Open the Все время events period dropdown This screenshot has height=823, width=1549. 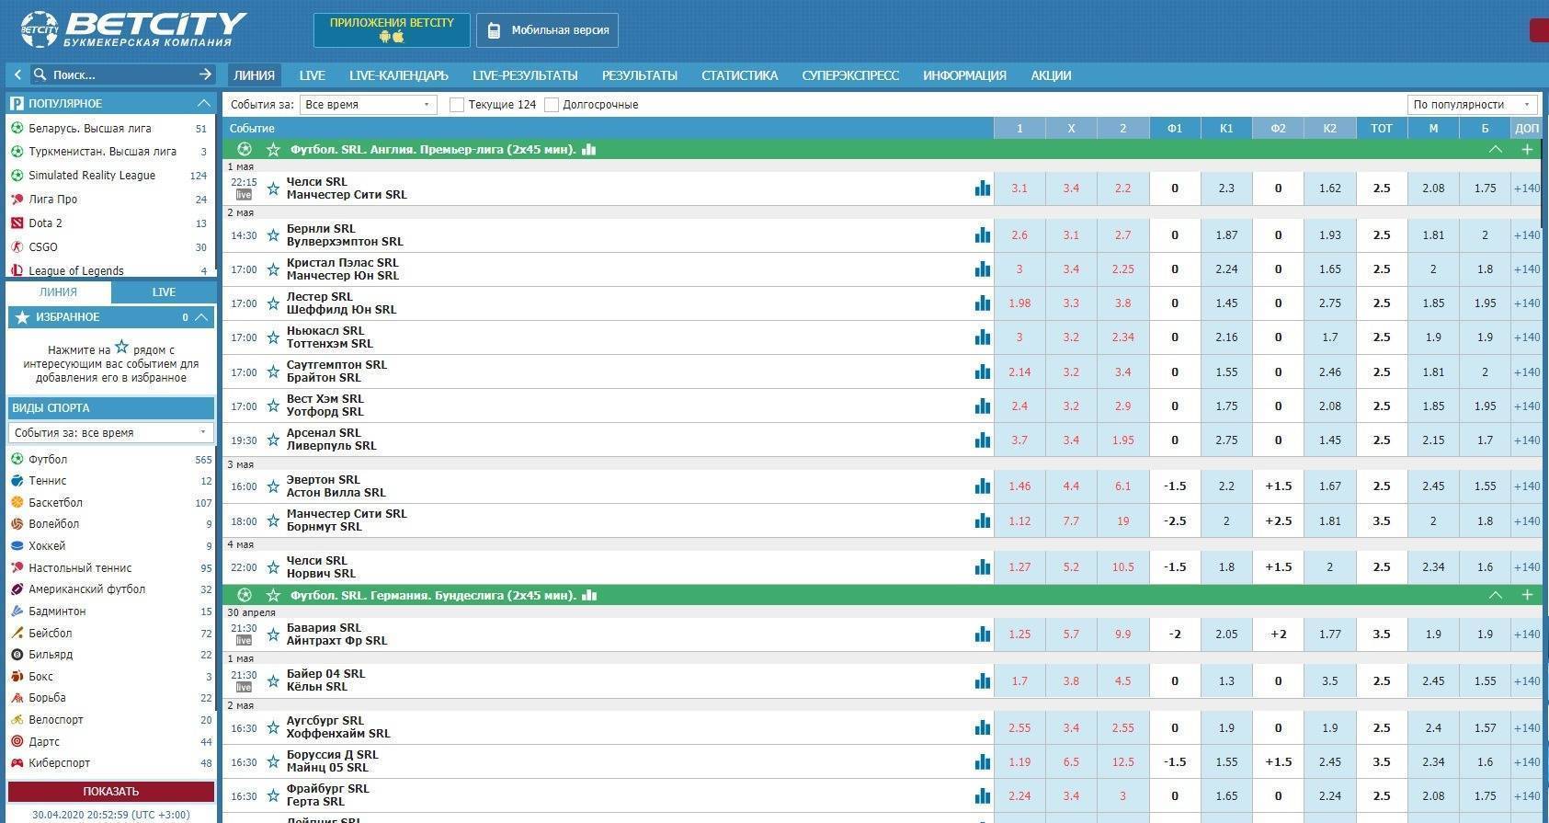(368, 105)
